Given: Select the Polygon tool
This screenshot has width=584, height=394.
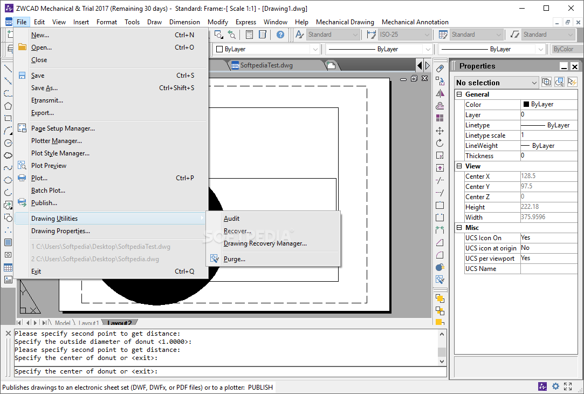Looking at the screenshot, I should click(8, 106).
